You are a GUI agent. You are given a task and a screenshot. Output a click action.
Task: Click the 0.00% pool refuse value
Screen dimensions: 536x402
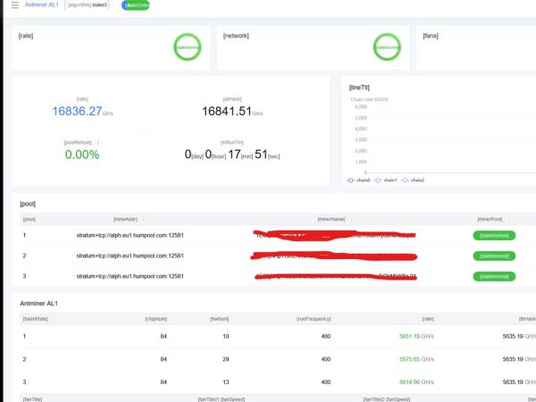pos(82,155)
